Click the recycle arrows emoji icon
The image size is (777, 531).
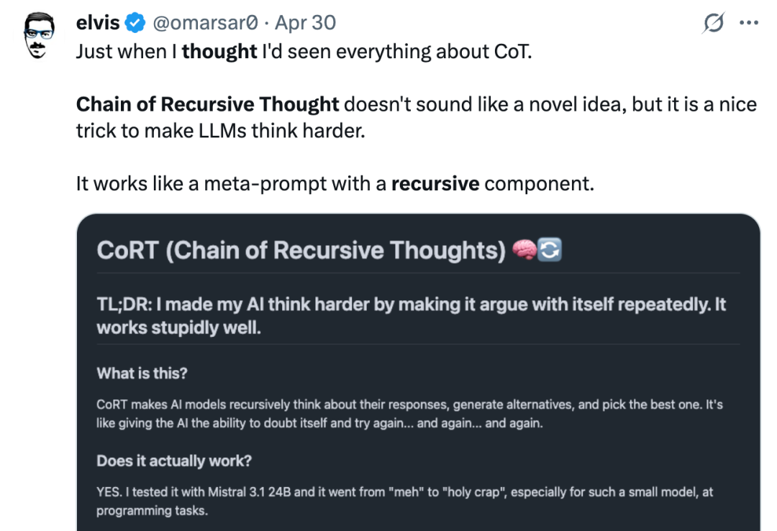[550, 249]
